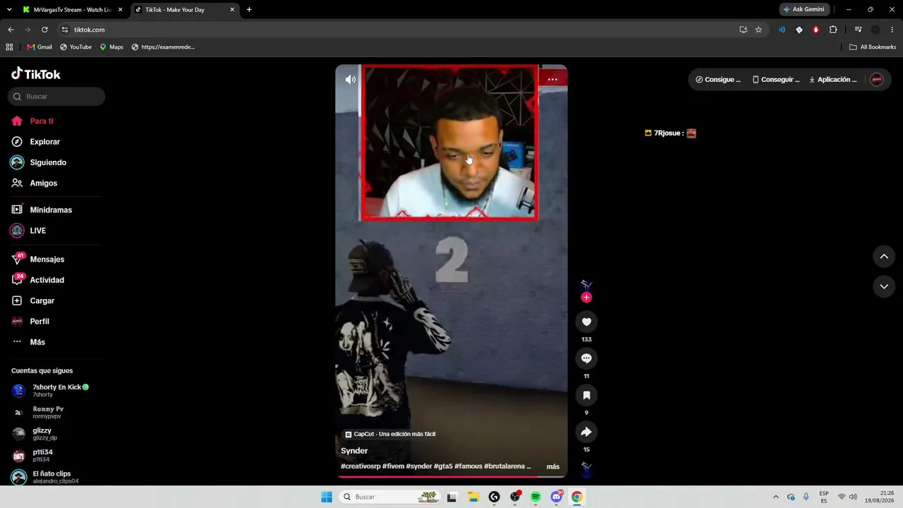Open Chrome media controls icon
The width and height of the screenshot is (903, 508).
[858, 30]
